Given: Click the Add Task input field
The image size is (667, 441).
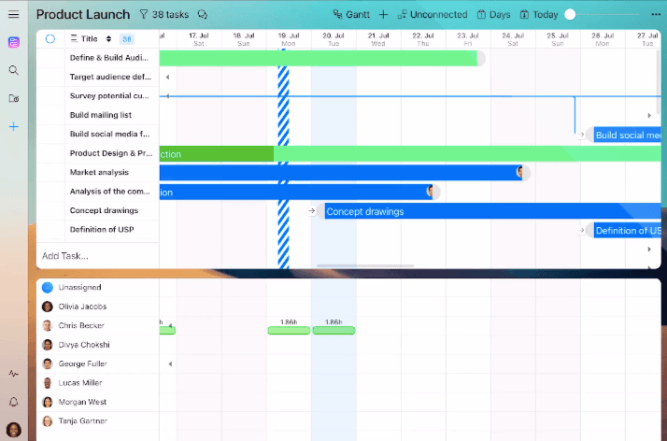Looking at the screenshot, I should tap(98, 256).
